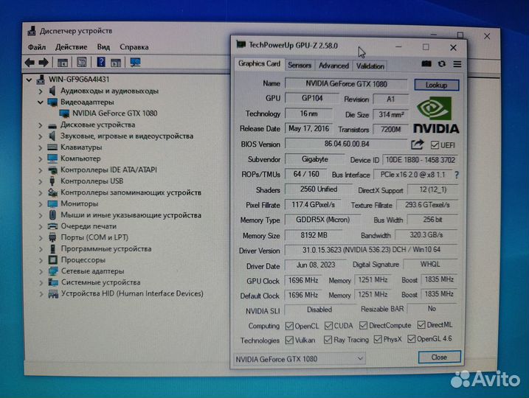Click the scan-for-hardware monitor toolbar icon
Image resolution: width=529 pixels, height=398 pixels.
pos(135,63)
